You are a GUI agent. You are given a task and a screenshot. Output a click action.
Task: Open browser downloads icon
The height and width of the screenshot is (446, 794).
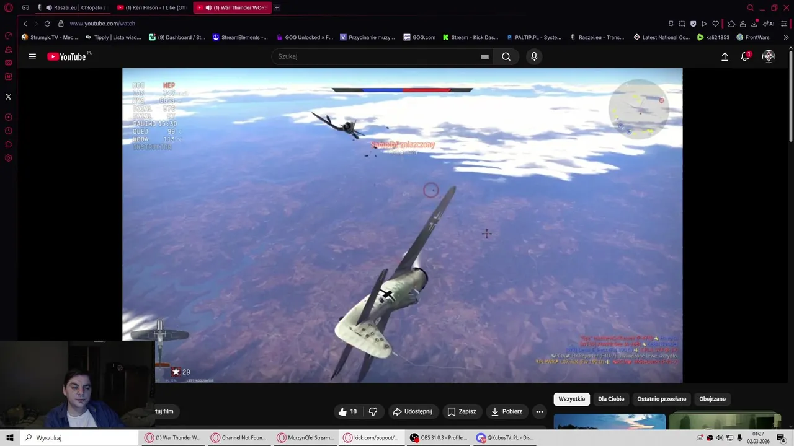pyautogui.click(x=754, y=24)
